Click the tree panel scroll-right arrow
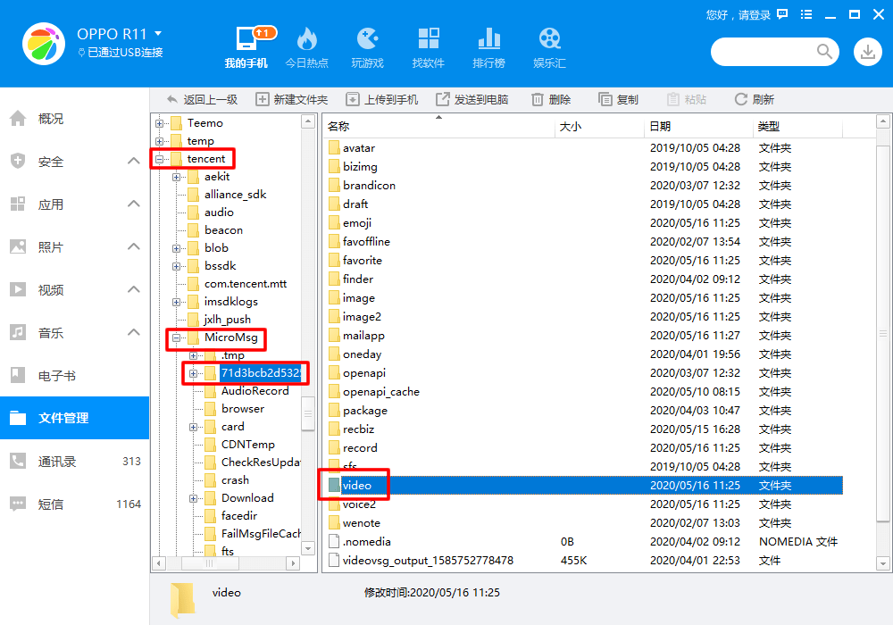893x625 pixels. coord(293,563)
